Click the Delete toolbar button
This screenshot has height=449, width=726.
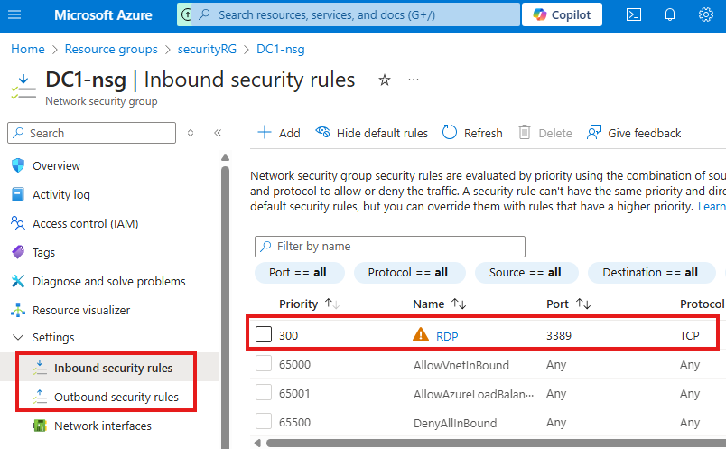545,133
